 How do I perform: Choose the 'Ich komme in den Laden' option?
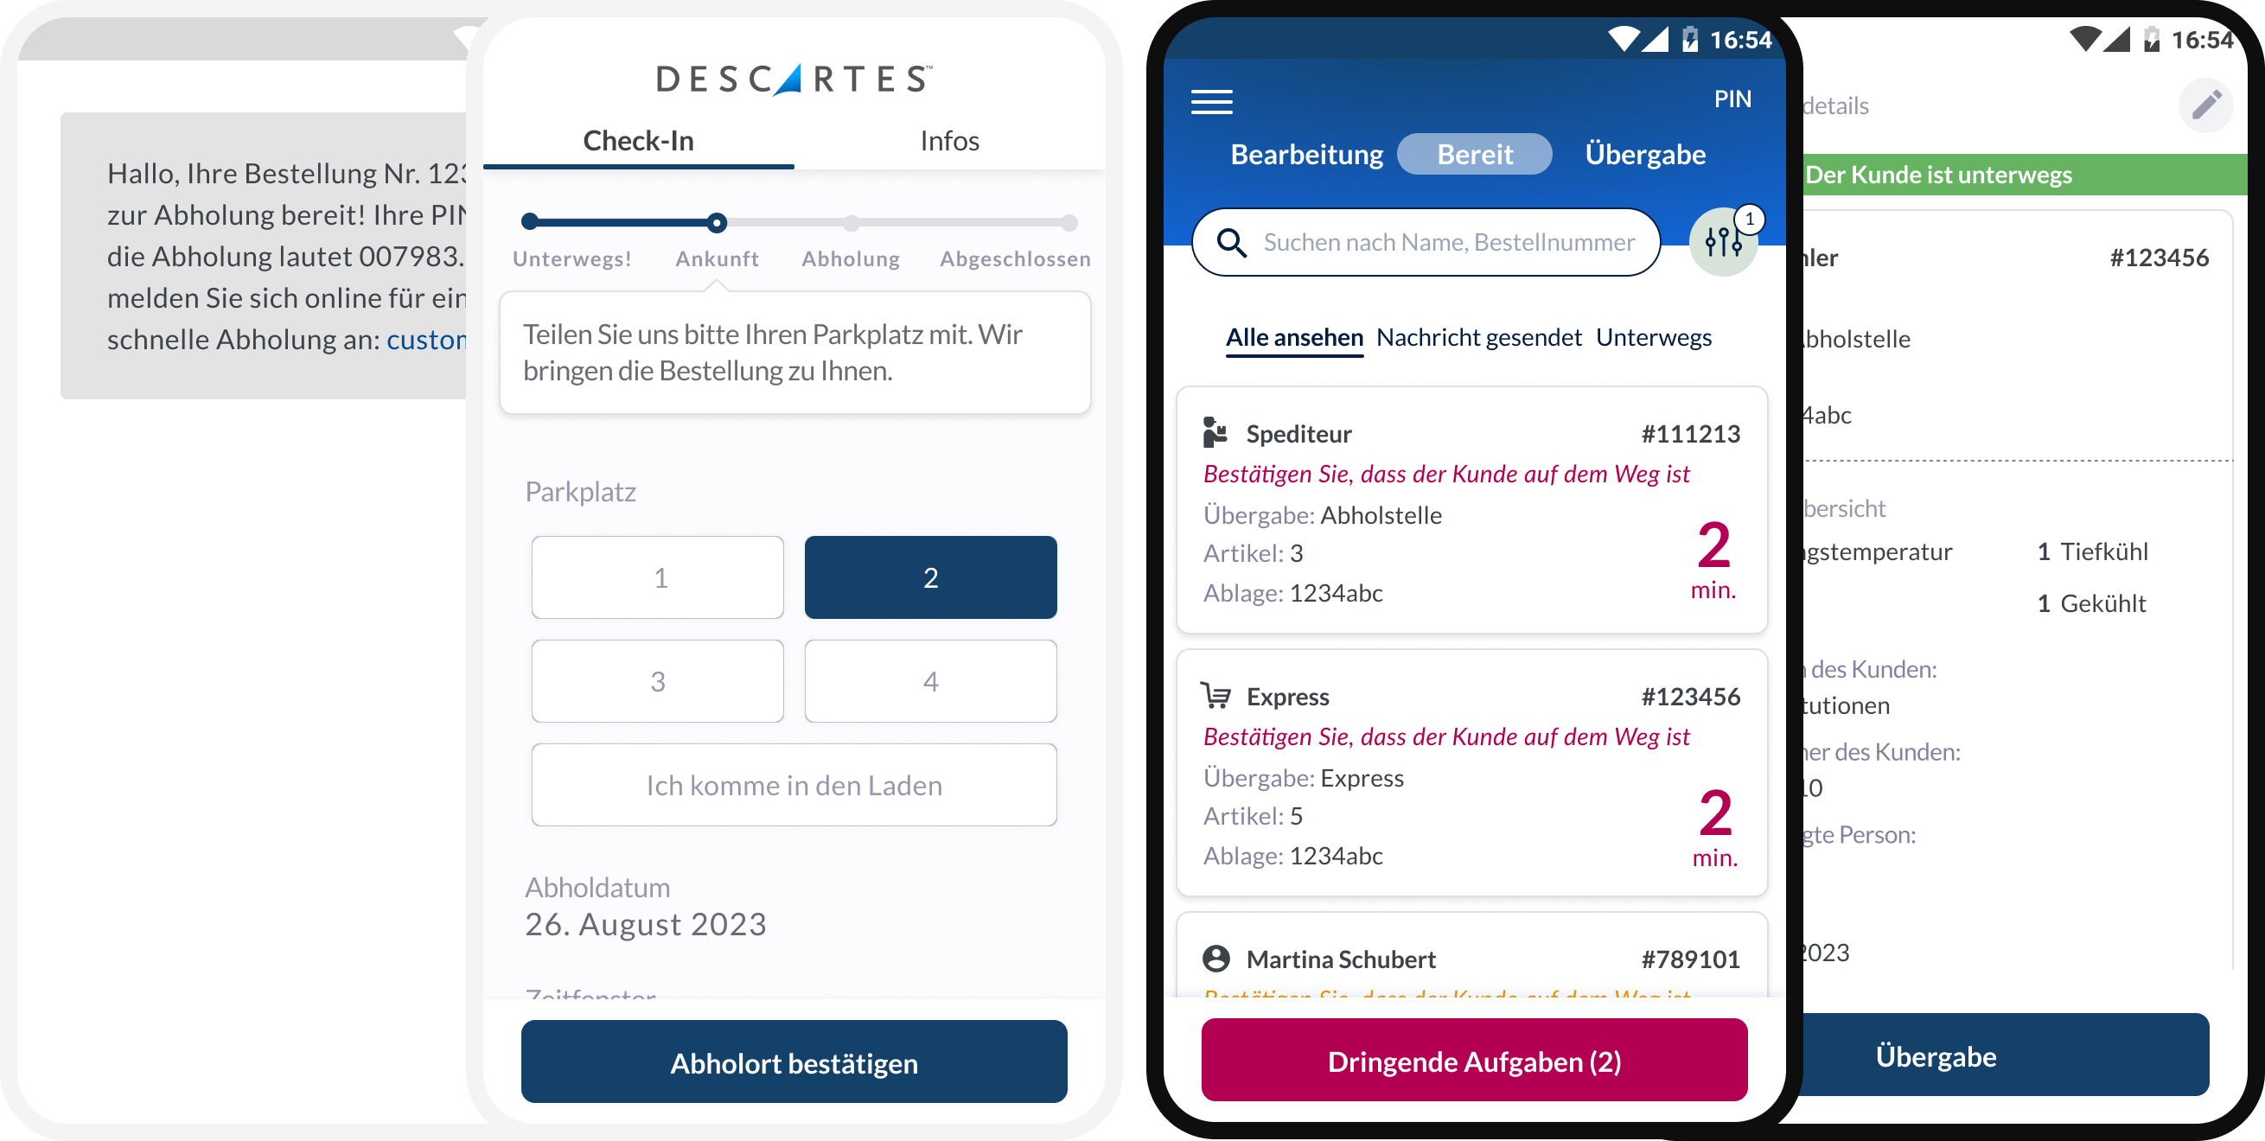point(793,785)
